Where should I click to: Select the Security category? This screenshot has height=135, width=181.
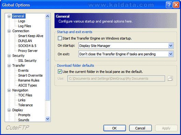point(18,56)
